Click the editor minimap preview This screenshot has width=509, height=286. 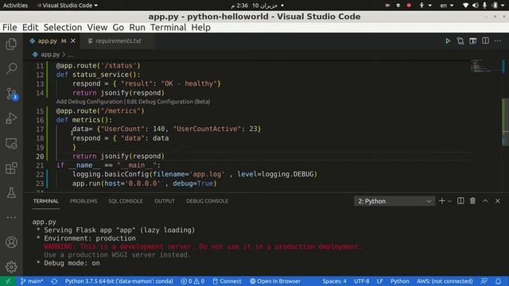click(x=486, y=66)
